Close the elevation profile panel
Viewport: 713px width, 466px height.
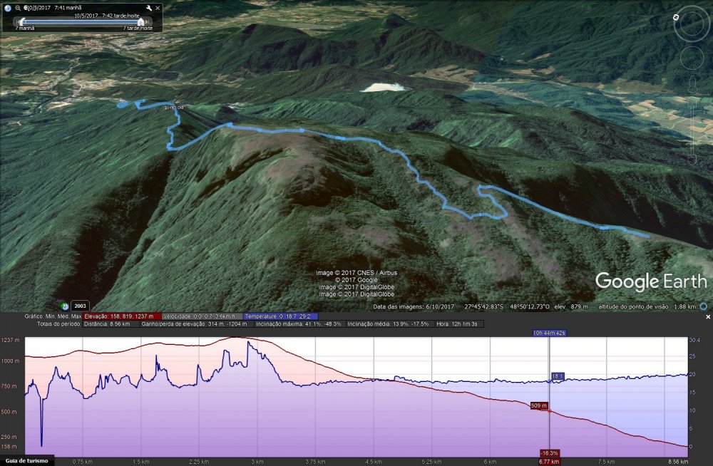(x=708, y=316)
